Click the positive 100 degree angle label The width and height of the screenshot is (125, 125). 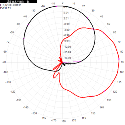pyautogui.click(x=122, y=72)
